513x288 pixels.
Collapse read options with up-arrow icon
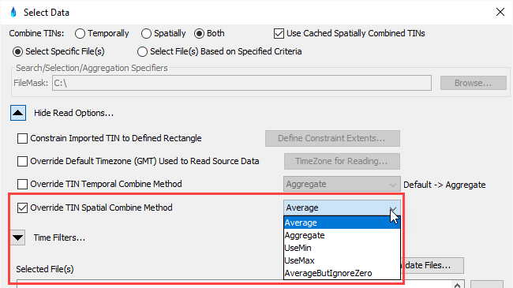click(18, 113)
